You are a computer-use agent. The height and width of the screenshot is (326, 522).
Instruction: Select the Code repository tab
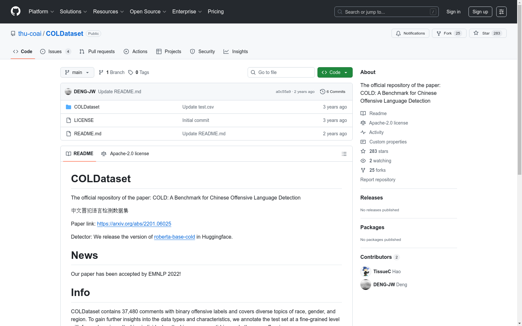coord(23,52)
